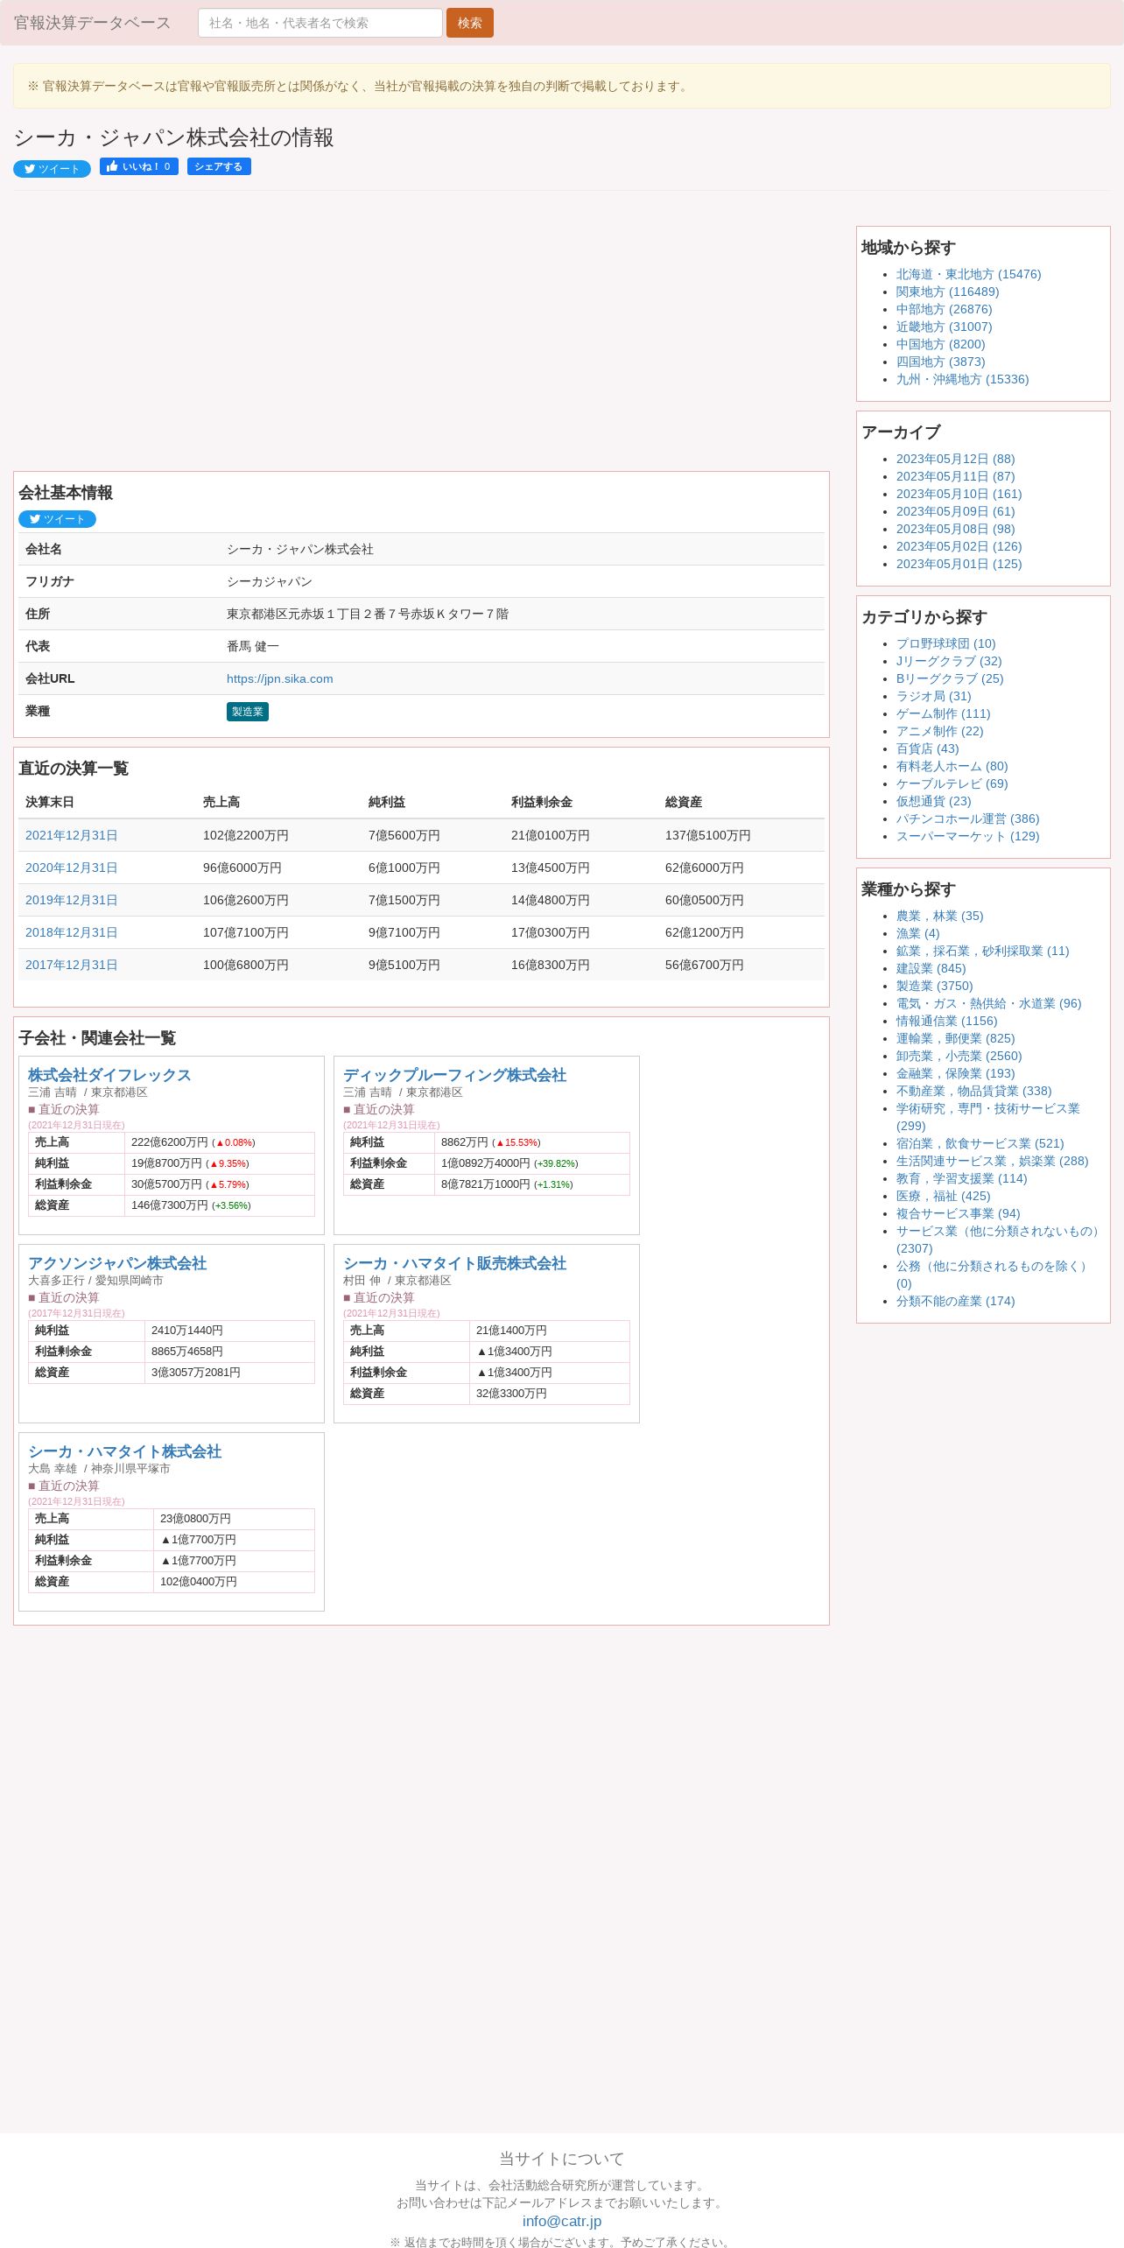The image size is (1124, 2248).
Task: Browse 金融業，保険業 (193) industry
Action: point(955,1073)
